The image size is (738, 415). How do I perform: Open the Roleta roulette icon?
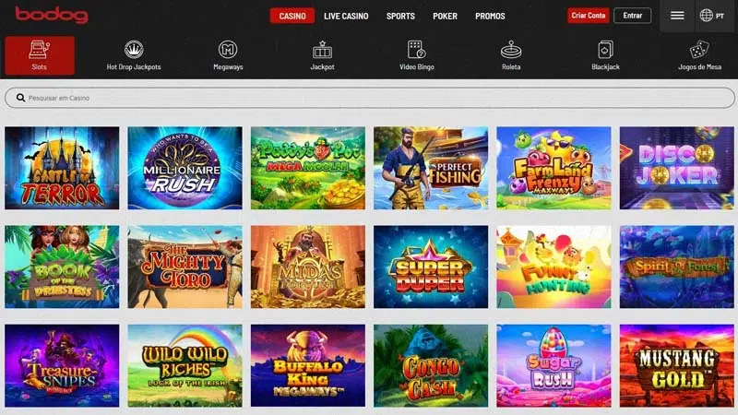click(511, 50)
